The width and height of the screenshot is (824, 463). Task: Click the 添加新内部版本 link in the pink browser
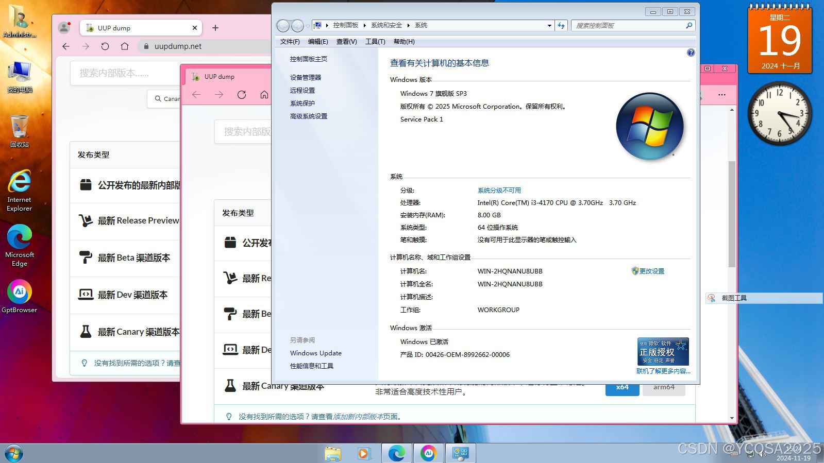point(358,417)
